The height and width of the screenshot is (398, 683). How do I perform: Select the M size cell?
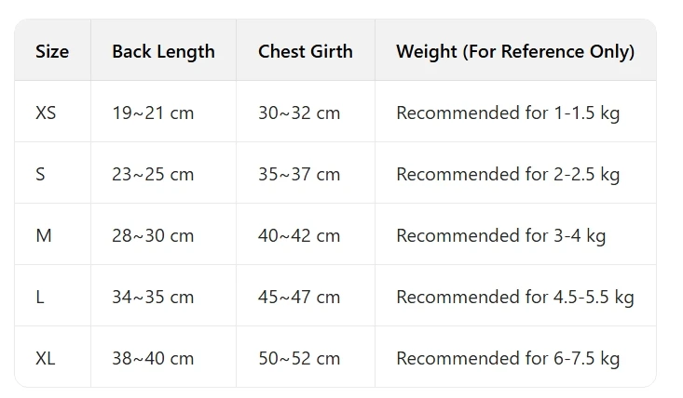[44, 235]
